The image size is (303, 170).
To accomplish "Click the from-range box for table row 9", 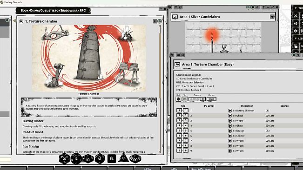I will point(179,151).
